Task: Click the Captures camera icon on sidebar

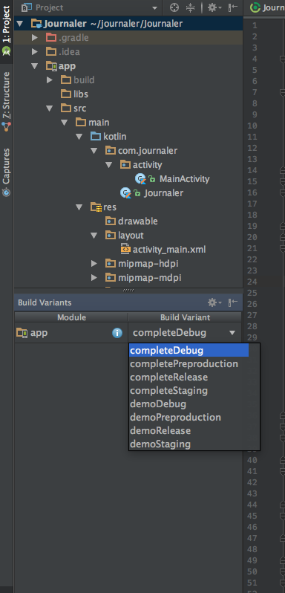Action: [6, 192]
